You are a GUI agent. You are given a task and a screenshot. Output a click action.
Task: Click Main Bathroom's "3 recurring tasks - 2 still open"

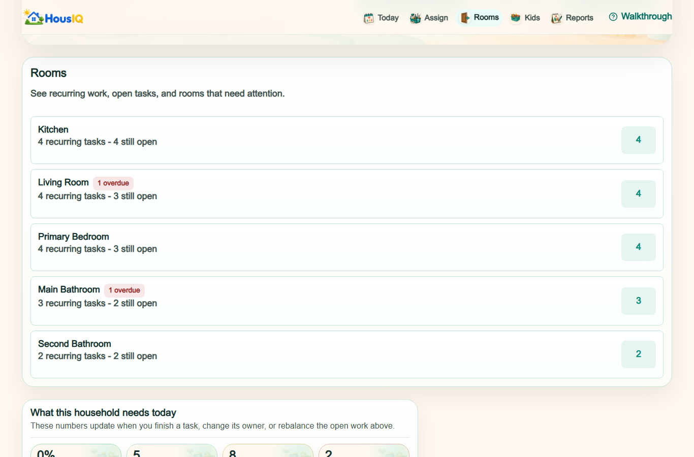98,303
